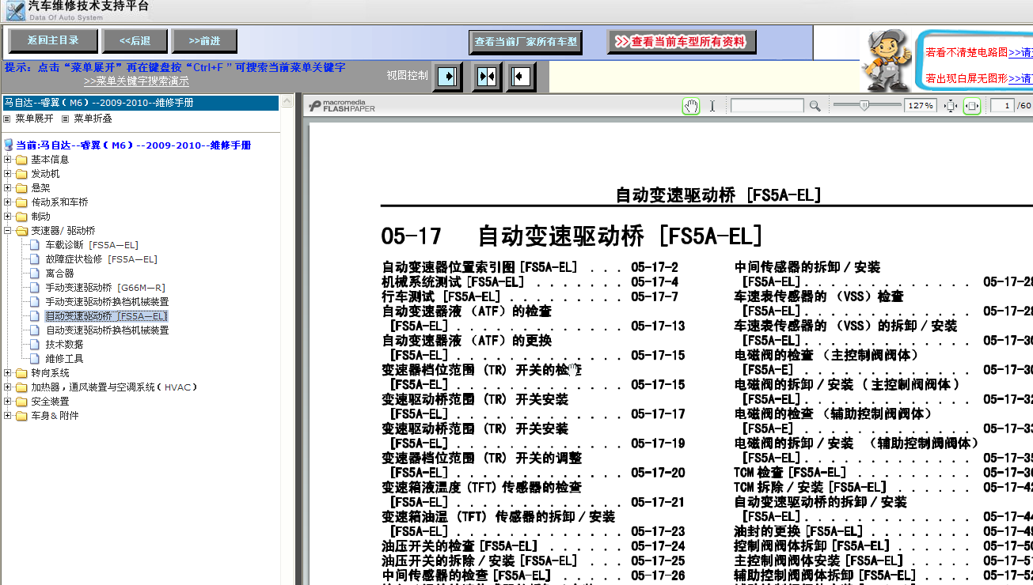Viewport: 1033px width, 585px height.
Task: Click the >>前进 forward button
Action: click(x=206, y=40)
